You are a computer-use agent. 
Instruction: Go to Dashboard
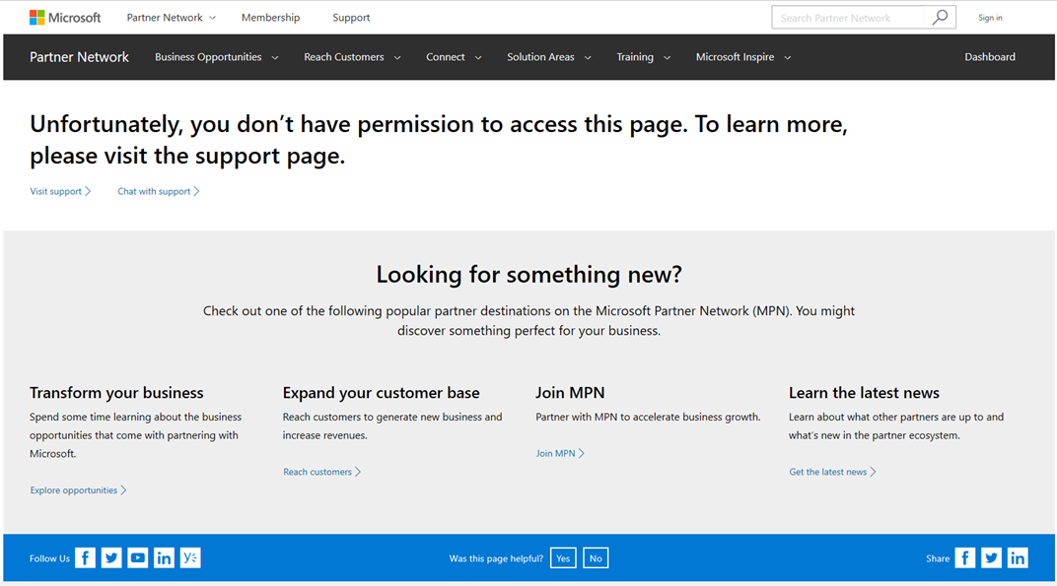coord(990,57)
